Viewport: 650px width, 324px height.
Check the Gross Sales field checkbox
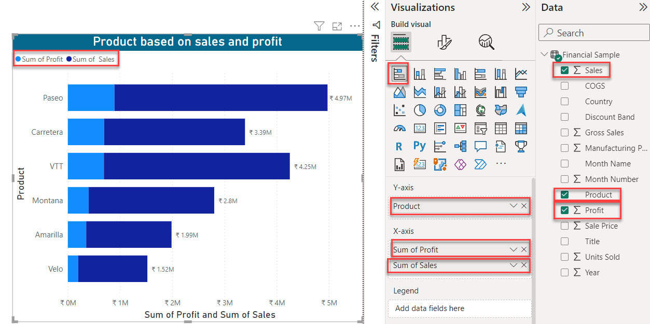pos(565,132)
